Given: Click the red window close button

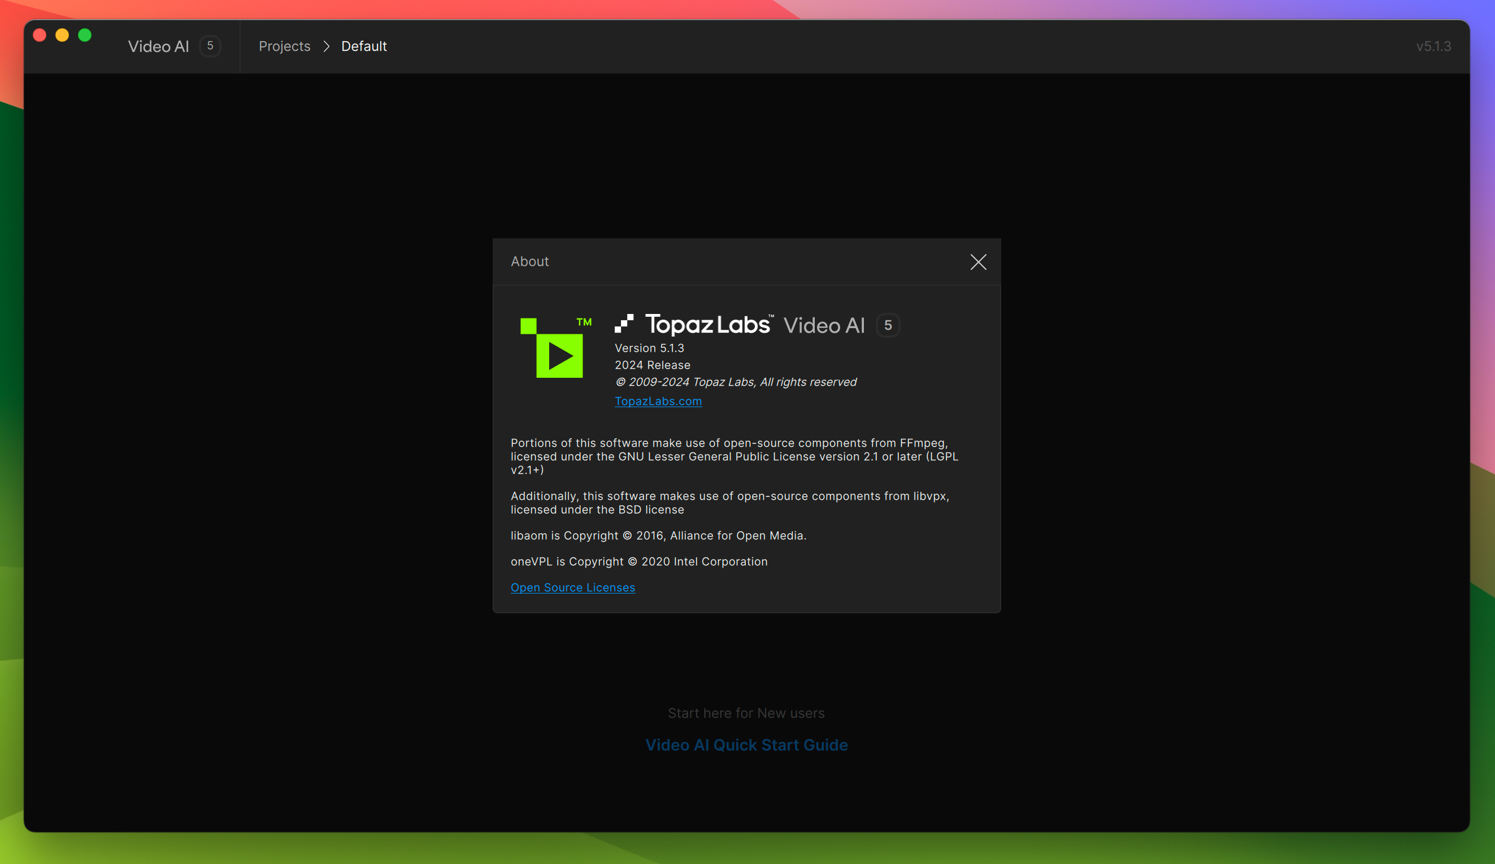Looking at the screenshot, I should click(x=40, y=35).
